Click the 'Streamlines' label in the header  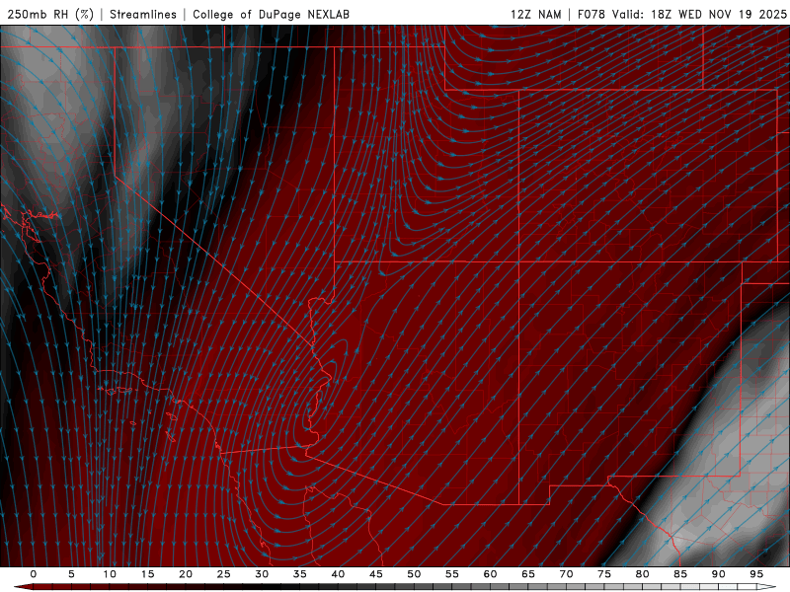pos(143,14)
